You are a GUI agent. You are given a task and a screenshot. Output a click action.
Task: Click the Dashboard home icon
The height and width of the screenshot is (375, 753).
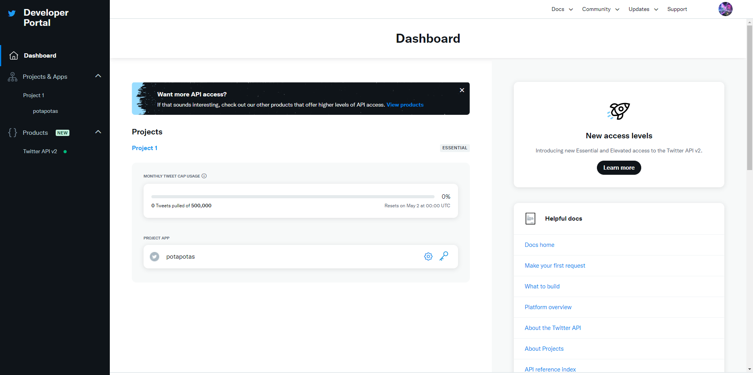(x=14, y=56)
